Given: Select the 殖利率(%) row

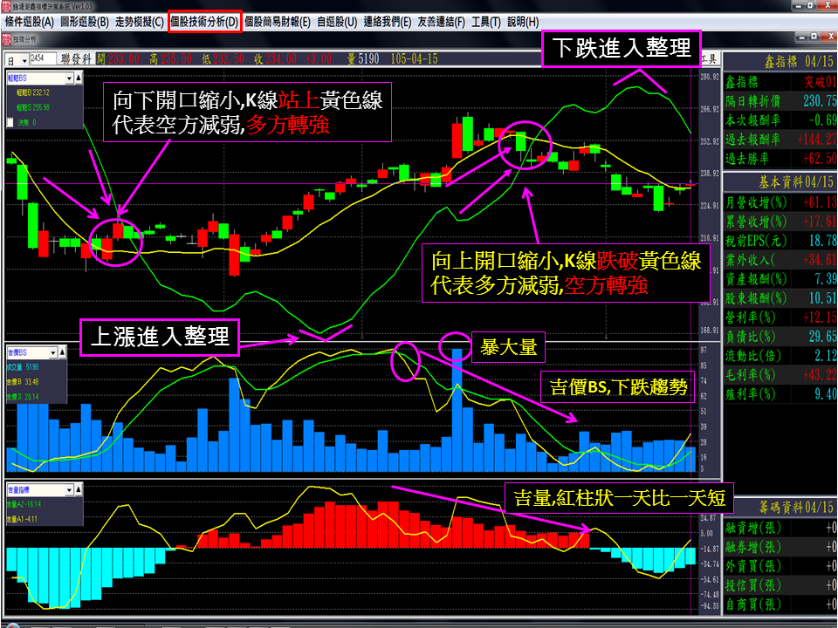Looking at the screenshot, I should 780,394.
